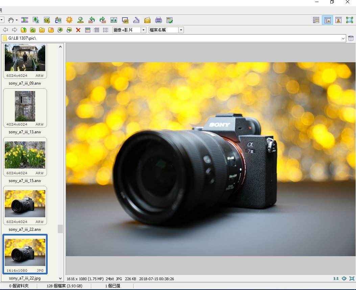Refresh the current folder
356x290 pixels.
(x=33, y=30)
